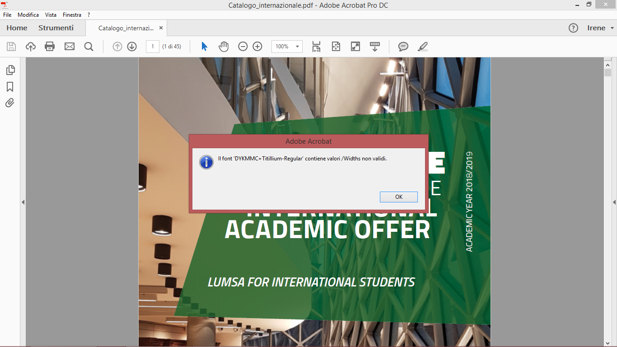617x347 pixels.
Task: Open the page thumbnails panel
Action: (x=10, y=70)
